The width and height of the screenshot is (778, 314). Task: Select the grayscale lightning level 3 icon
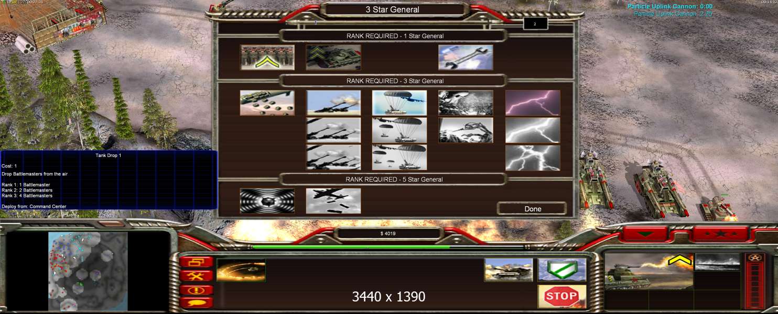point(533,158)
